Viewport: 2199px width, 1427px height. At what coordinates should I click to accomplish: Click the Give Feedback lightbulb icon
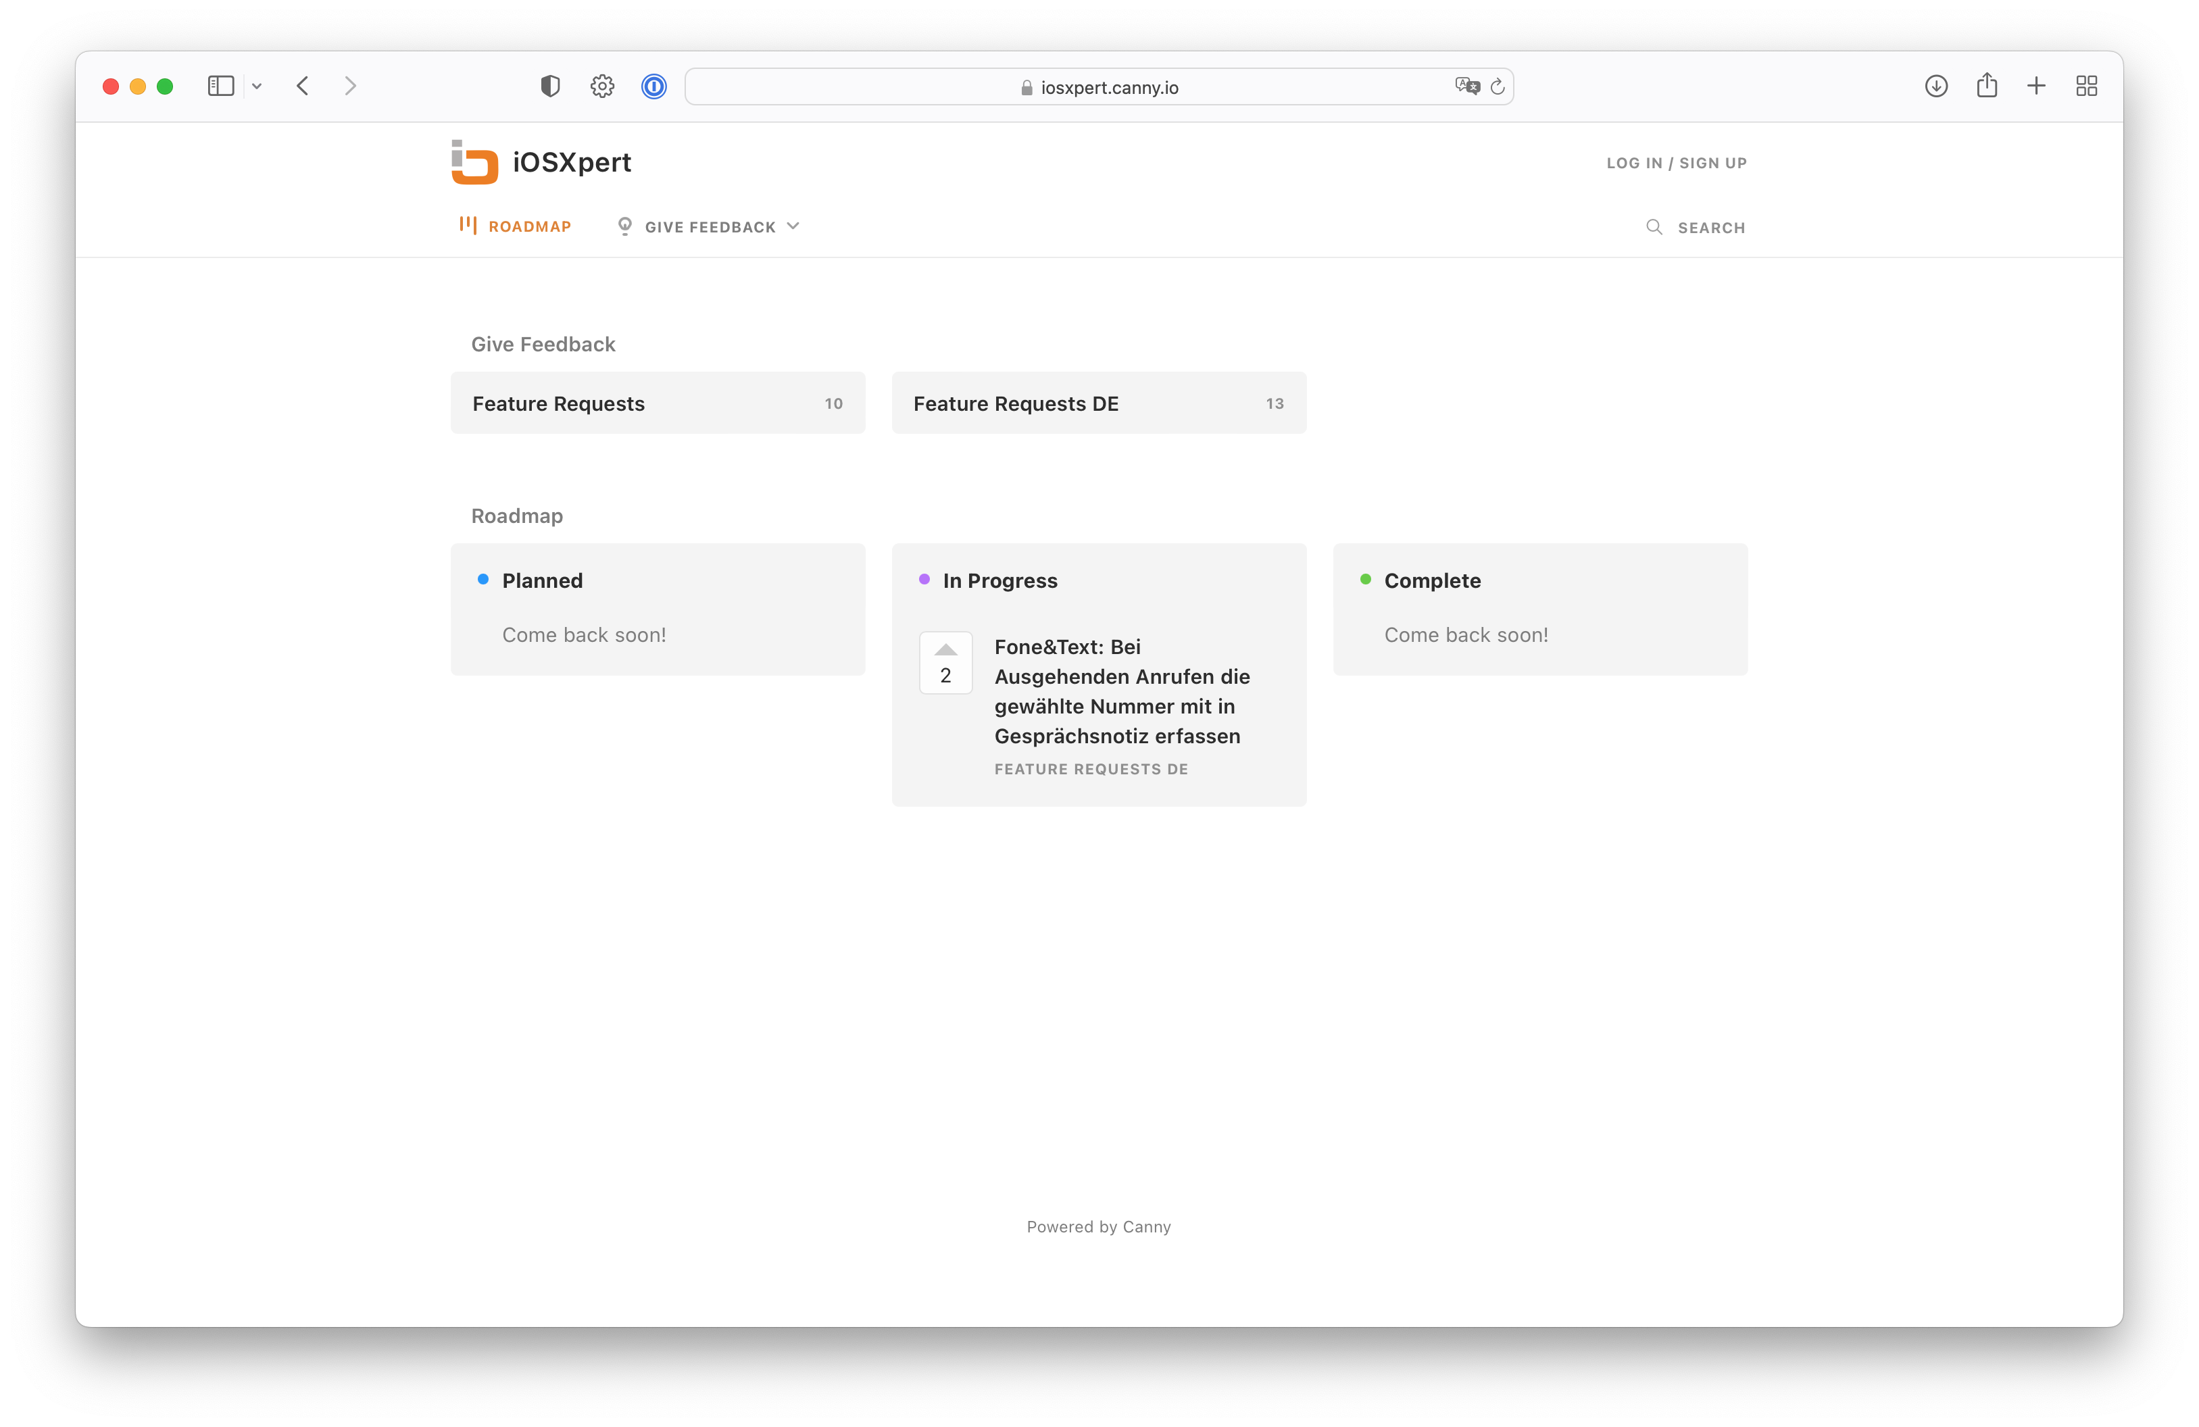(624, 226)
